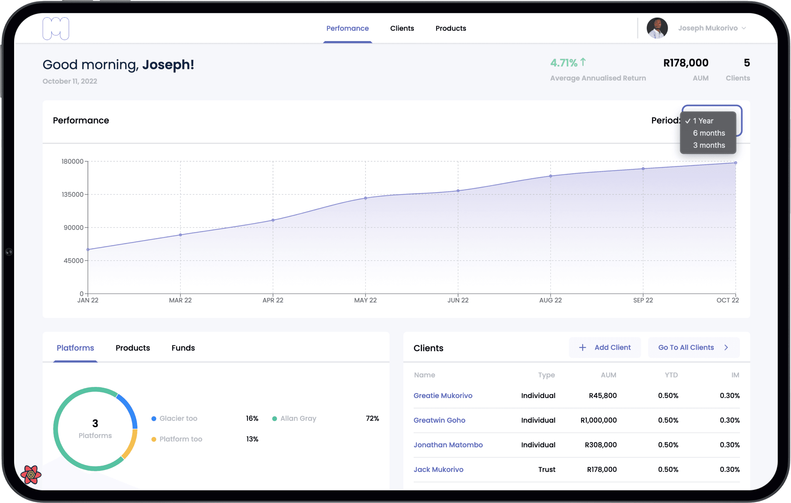The image size is (791, 503).
Task: Click the green up arrow beside 4.71%
Action: click(583, 62)
